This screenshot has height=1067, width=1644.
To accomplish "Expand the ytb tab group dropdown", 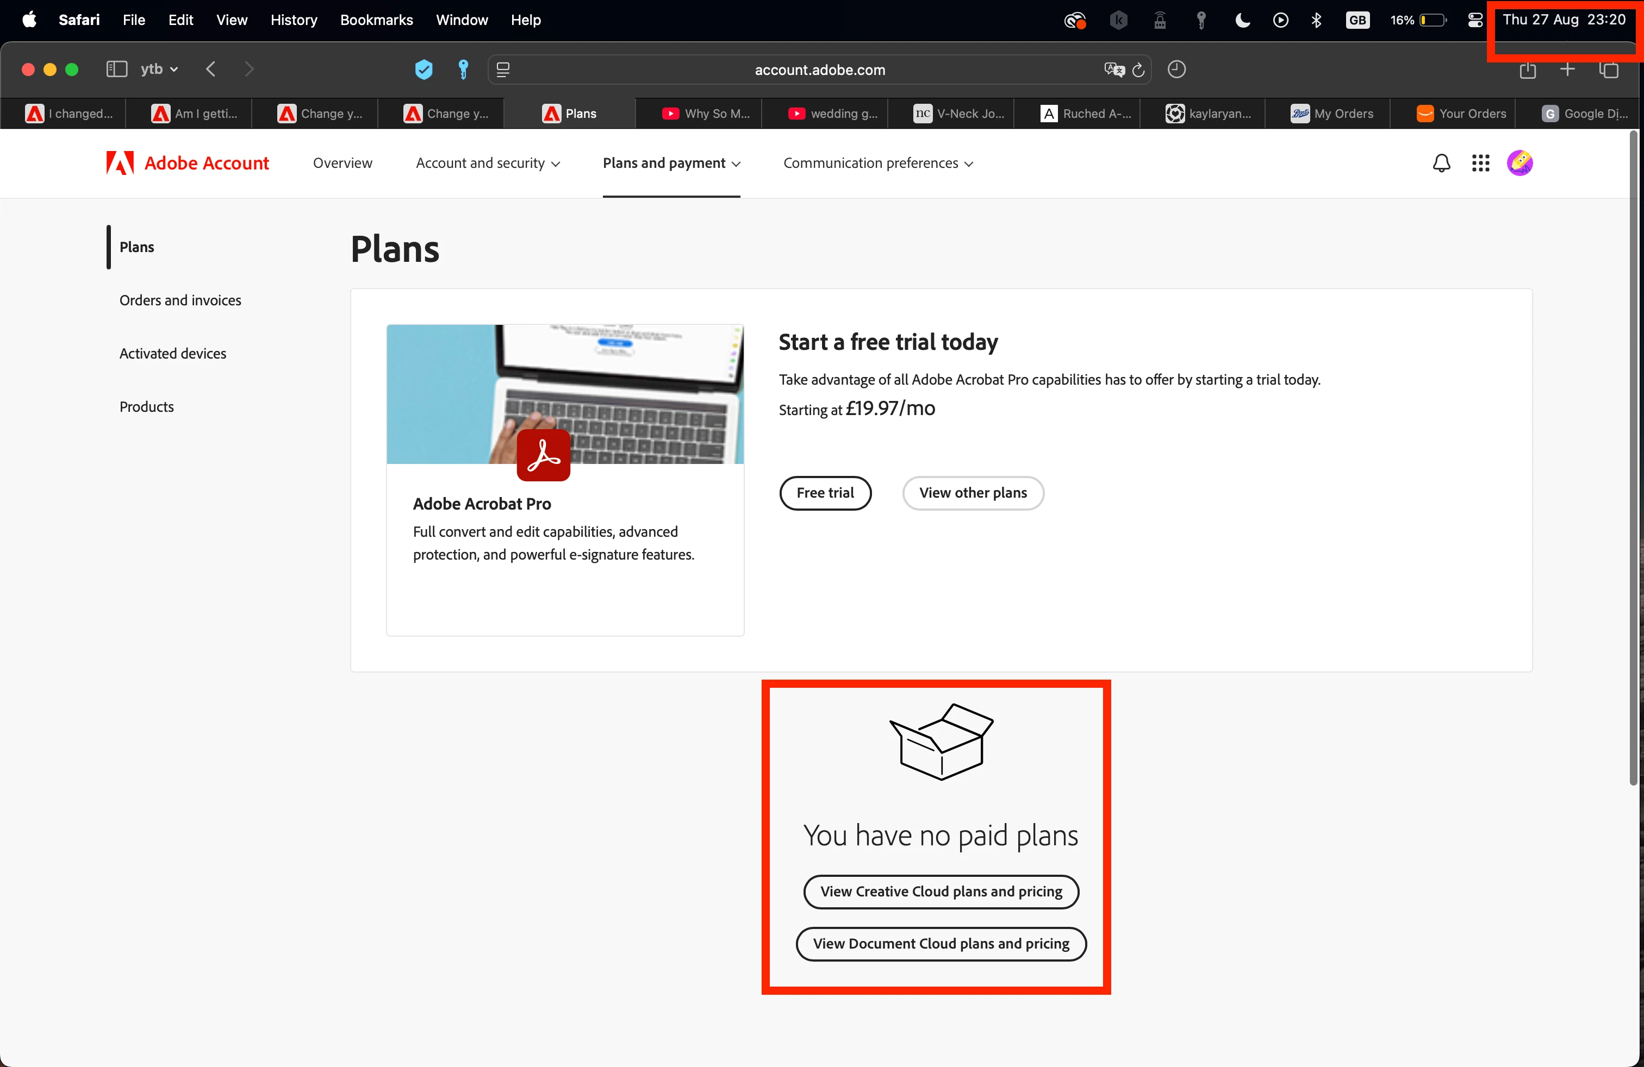I will click(x=160, y=69).
